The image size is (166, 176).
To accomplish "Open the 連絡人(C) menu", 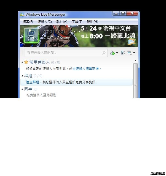I will (x=45, y=22).
